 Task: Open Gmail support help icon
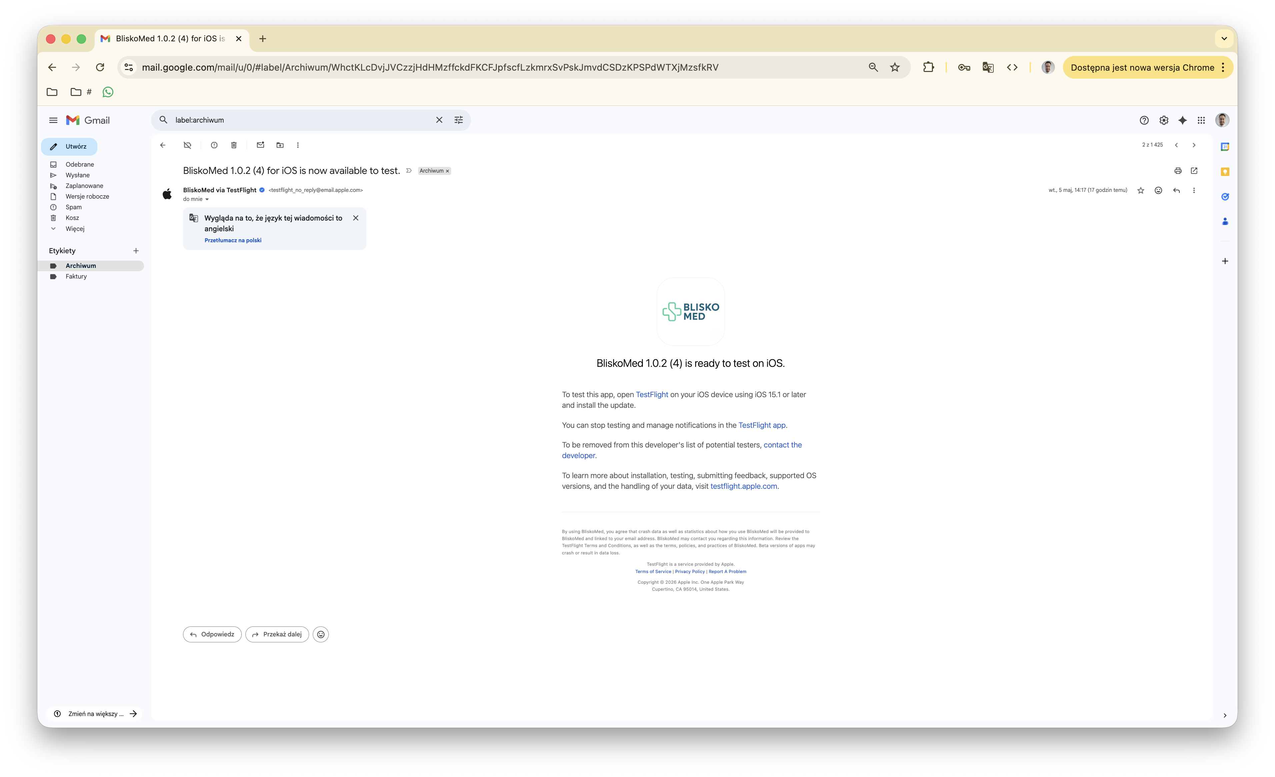pyautogui.click(x=1144, y=121)
